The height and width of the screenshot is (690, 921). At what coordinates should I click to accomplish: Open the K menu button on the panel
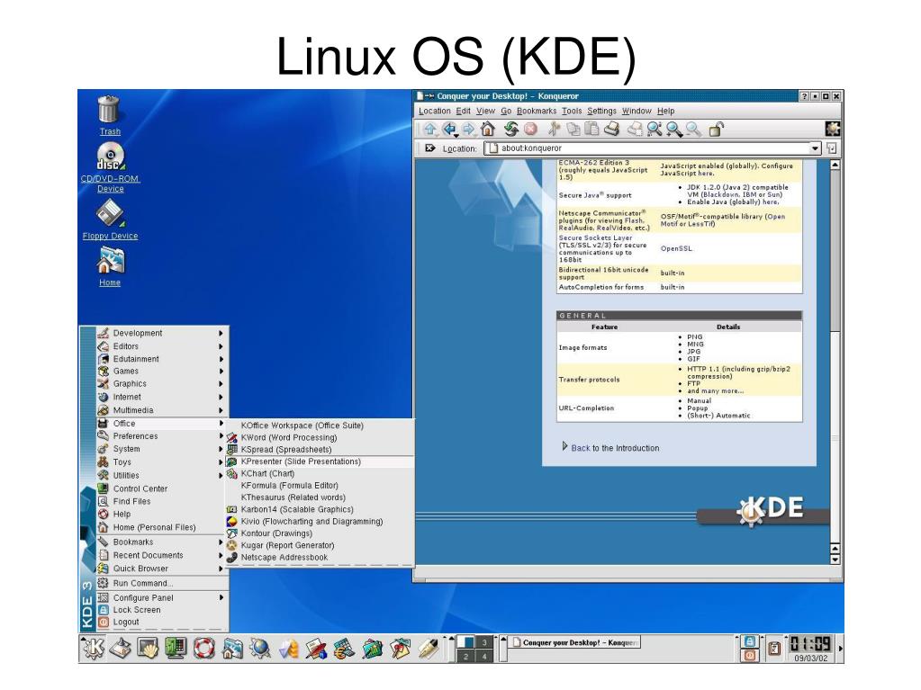click(x=93, y=648)
